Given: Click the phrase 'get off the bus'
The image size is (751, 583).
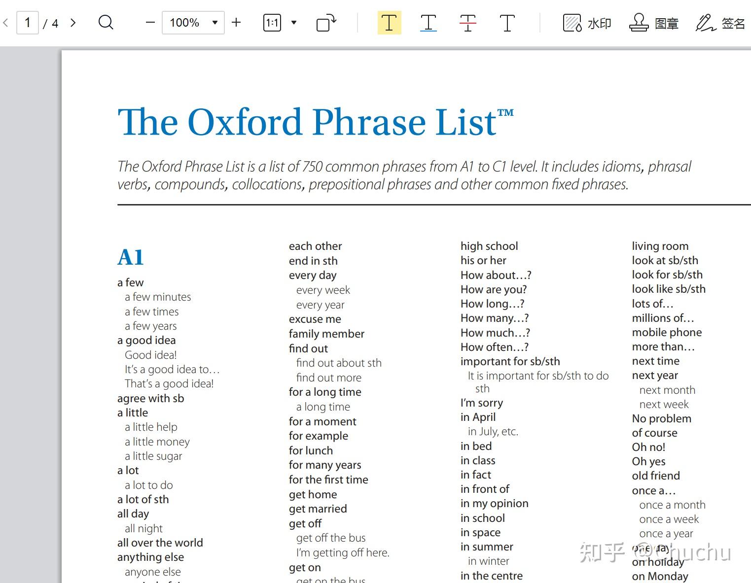Looking at the screenshot, I should click(331, 538).
